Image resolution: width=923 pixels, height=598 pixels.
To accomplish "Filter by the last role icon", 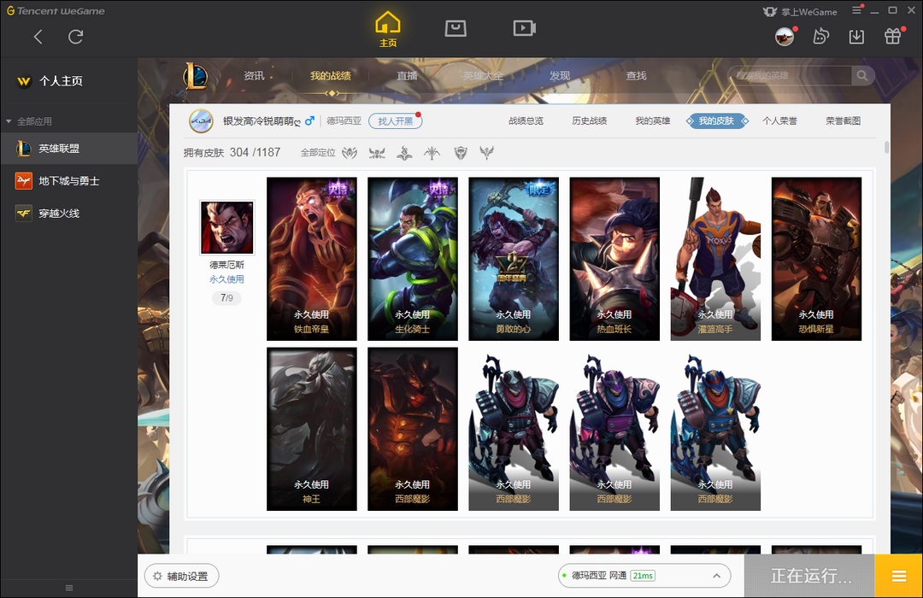I will coord(486,153).
